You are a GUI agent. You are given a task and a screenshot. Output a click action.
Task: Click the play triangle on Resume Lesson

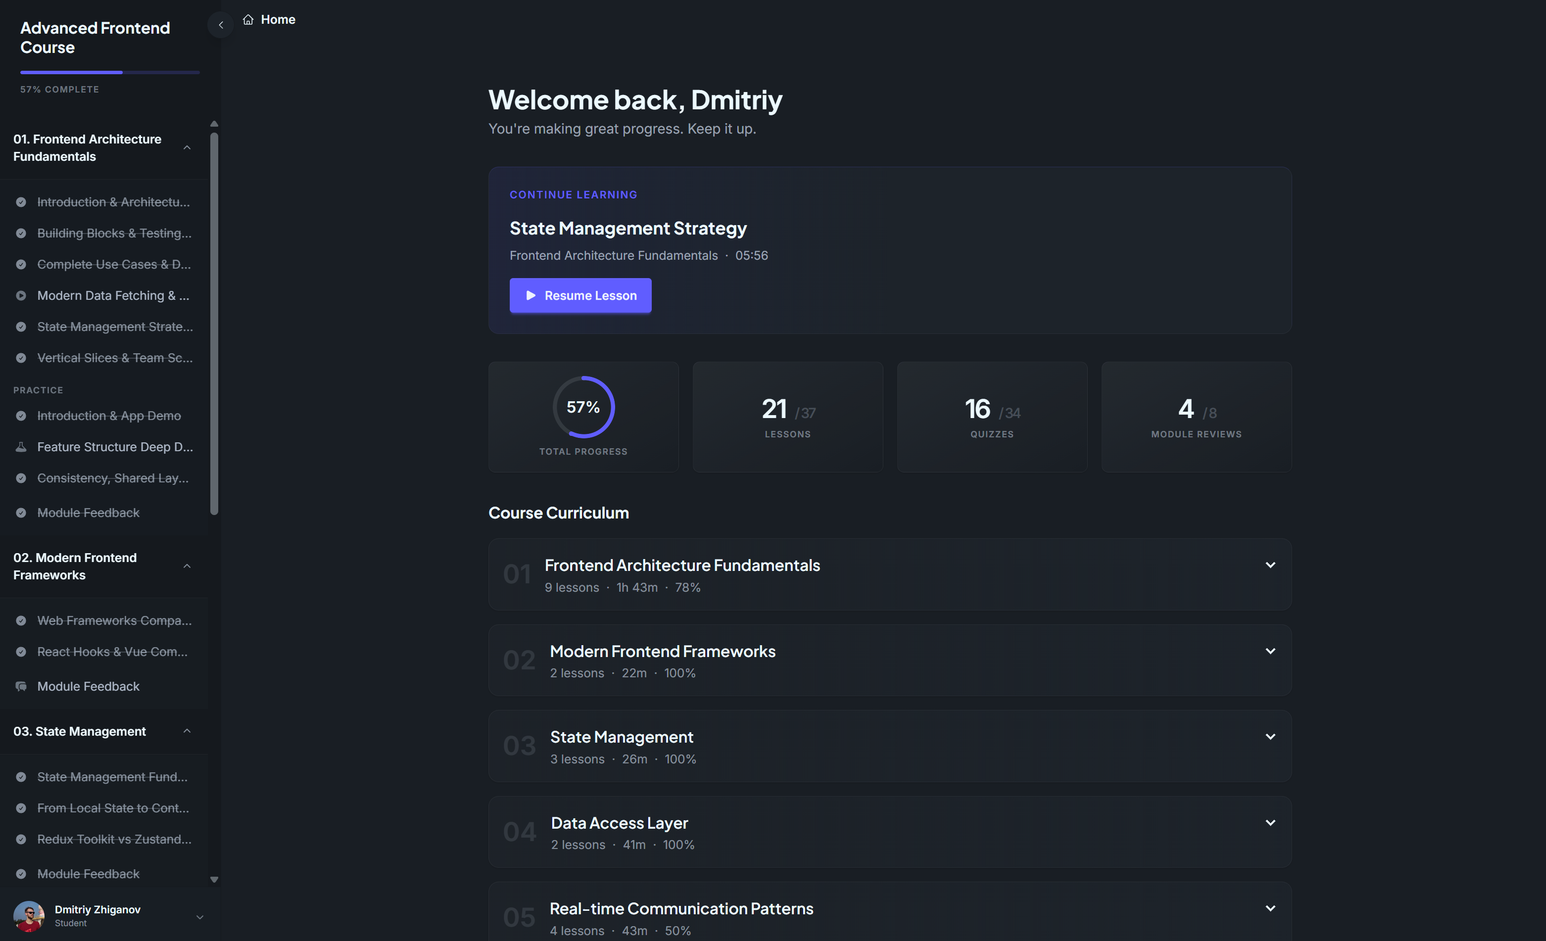pos(531,295)
